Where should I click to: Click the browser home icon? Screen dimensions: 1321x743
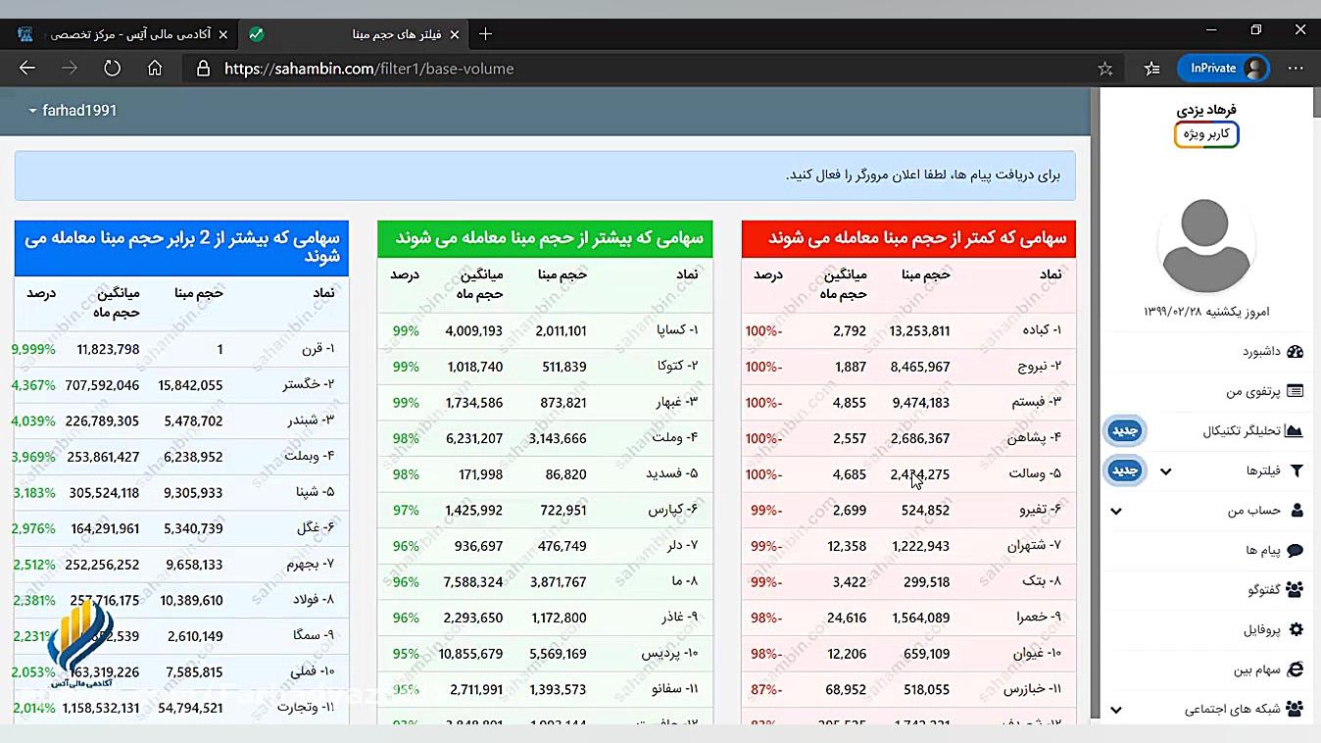pos(155,69)
